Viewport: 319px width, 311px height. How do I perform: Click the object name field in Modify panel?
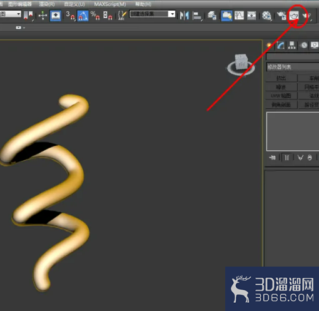coord(293,56)
